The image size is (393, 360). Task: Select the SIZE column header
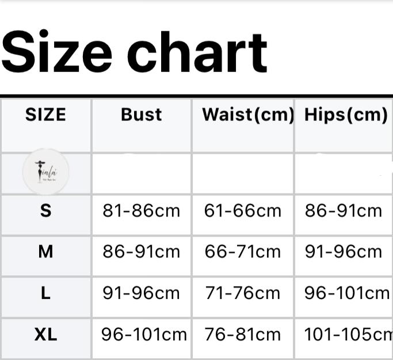click(x=45, y=114)
